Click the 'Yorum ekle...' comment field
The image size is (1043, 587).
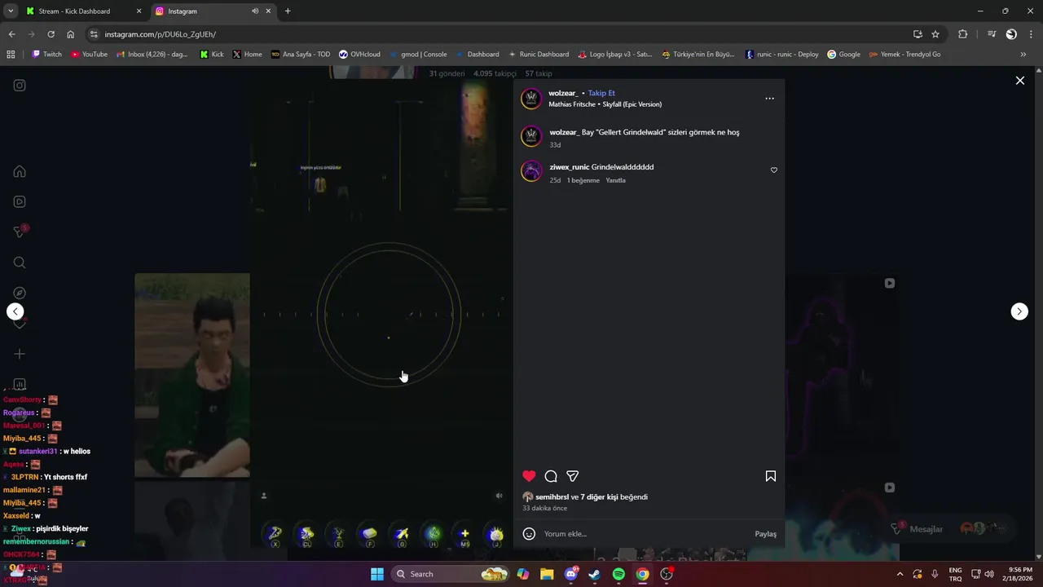point(644,534)
